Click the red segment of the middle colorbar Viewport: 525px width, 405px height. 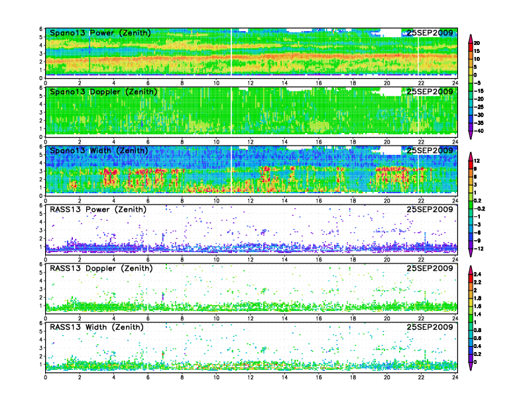[471, 165]
